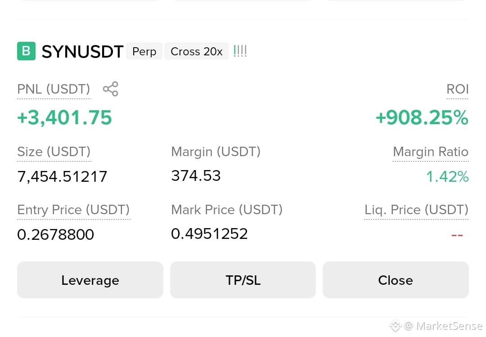This screenshot has height=337, width=486.
Task: Tap the PNL (USDT) label
Action: [54, 89]
